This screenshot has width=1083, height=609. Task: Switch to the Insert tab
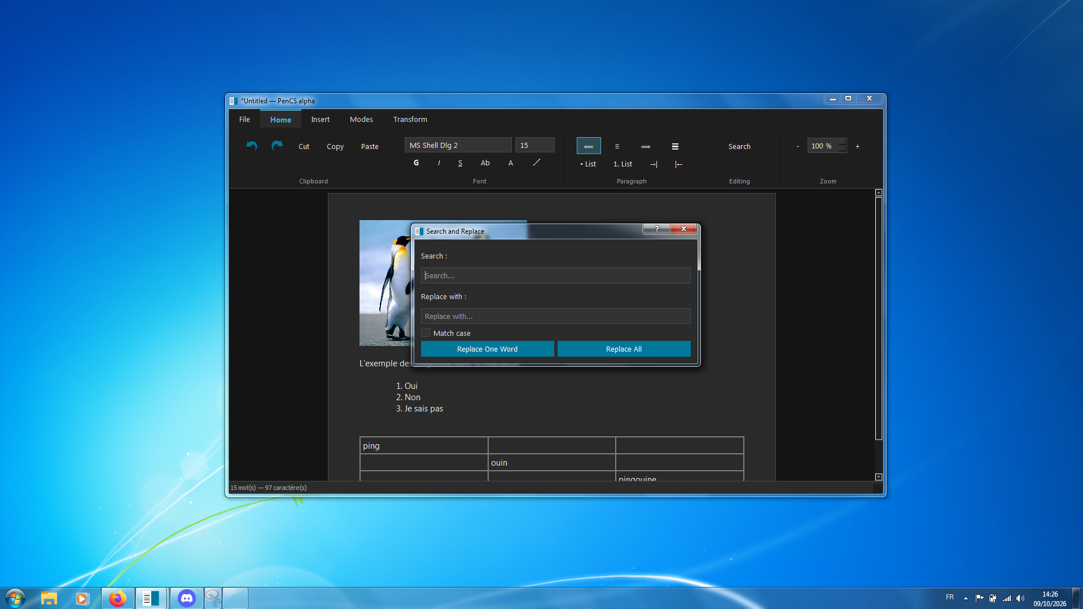pyautogui.click(x=320, y=119)
